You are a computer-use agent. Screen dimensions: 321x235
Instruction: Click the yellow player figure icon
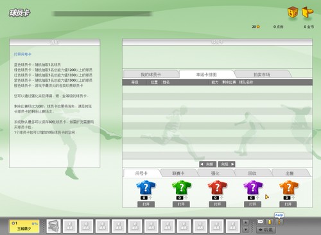270,221
